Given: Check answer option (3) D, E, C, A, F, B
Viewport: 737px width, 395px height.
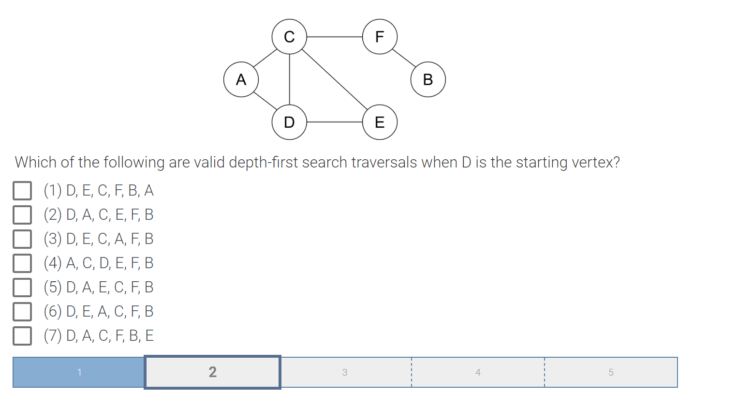Looking at the screenshot, I should 22,239.
